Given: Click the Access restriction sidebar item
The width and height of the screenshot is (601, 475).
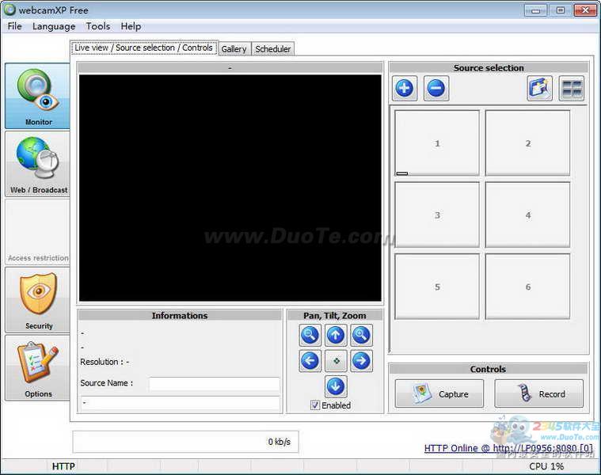Looking at the screenshot, I should coord(37,232).
